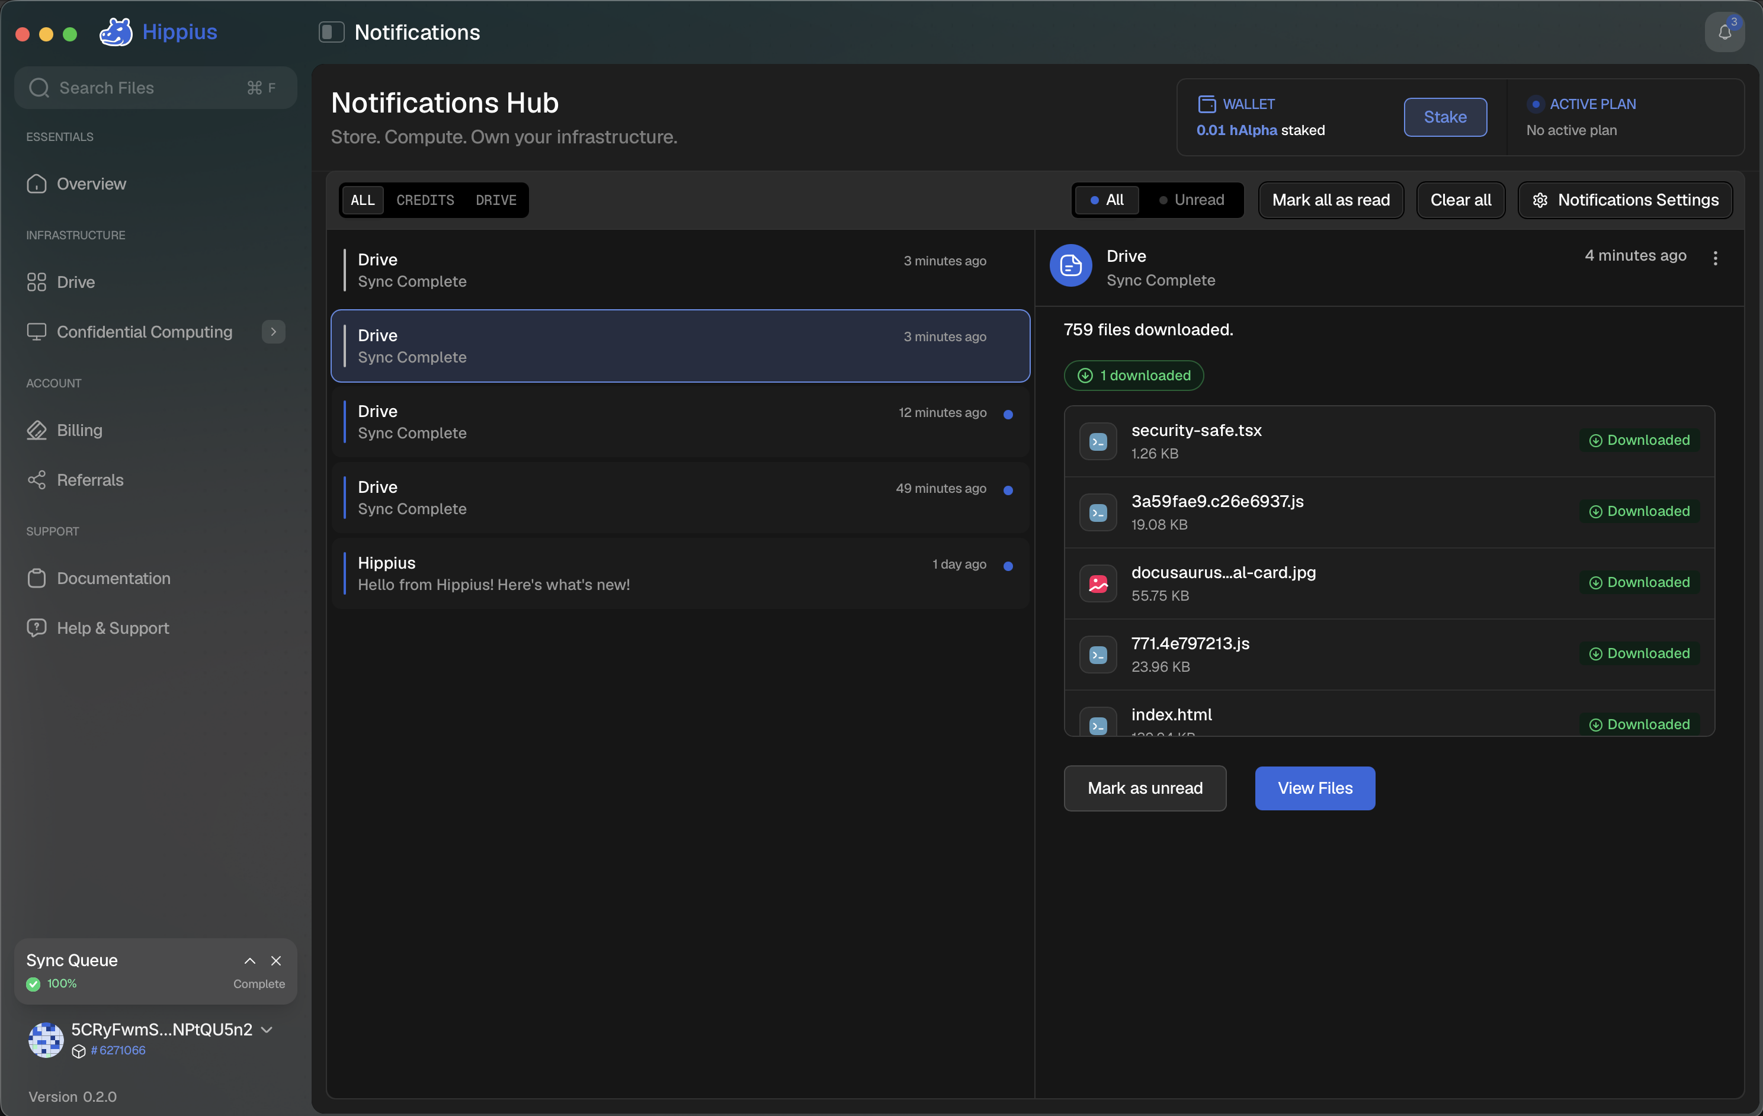
Task: Click the file icon for index.html
Action: click(x=1098, y=722)
